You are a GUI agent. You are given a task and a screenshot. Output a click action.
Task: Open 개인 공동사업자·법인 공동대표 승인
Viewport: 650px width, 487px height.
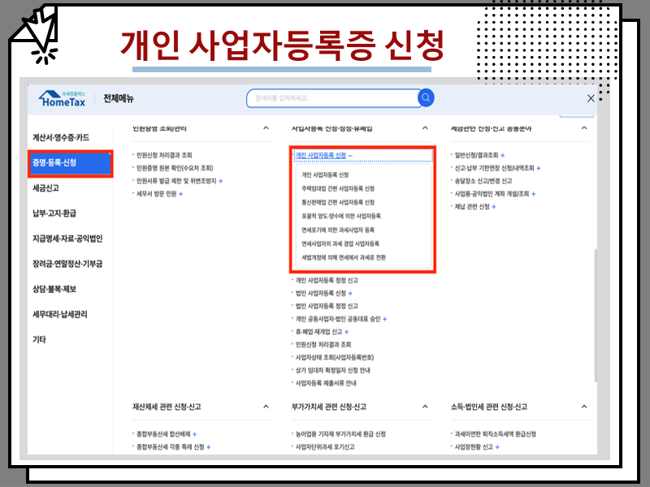pyautogui.click(x=338, y=319)
